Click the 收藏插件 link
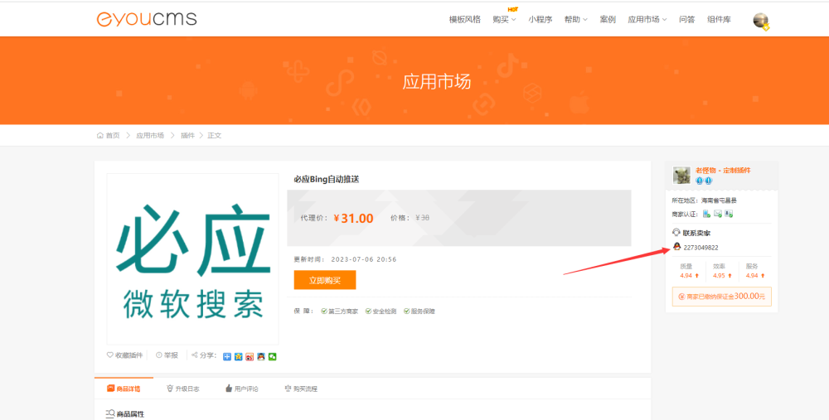Viewport: 829px width, 420px height. pos(129,355)
